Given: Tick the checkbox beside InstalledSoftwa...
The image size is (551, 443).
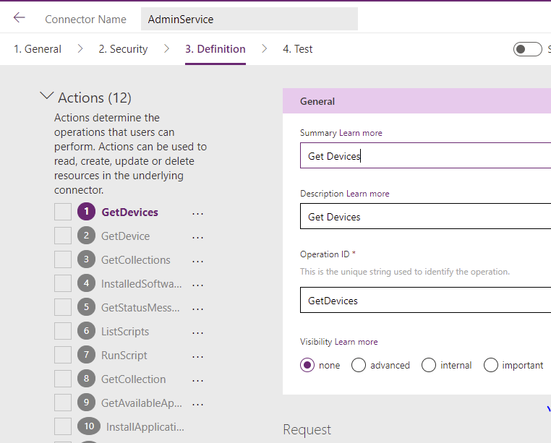Looking at the screenshot, I should tap(63, 283).
